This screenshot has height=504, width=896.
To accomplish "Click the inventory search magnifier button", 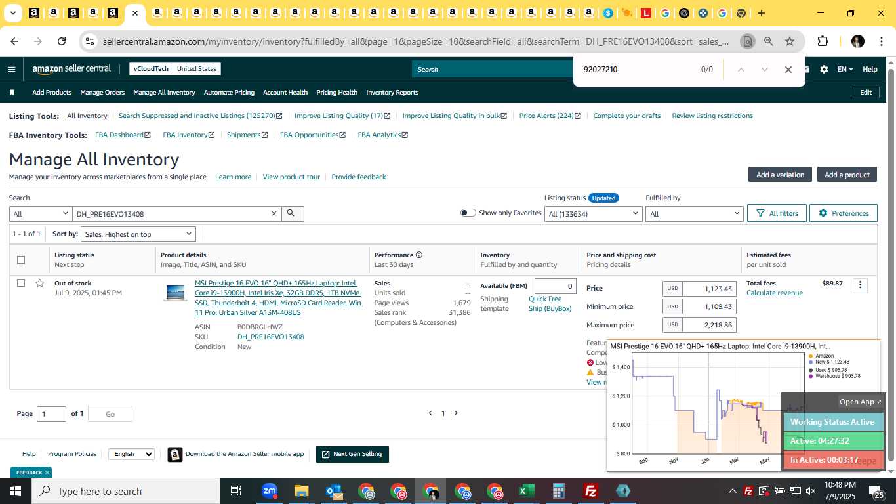I will tap(291, 213).
